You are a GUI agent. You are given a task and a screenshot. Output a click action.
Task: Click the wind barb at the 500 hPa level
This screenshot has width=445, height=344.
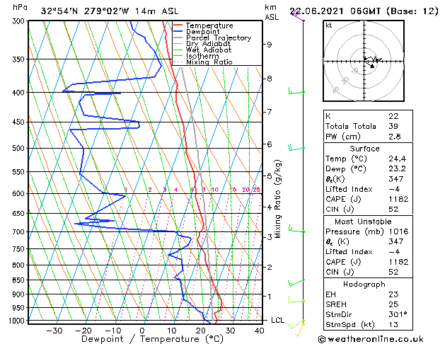[x=296, y=148]
